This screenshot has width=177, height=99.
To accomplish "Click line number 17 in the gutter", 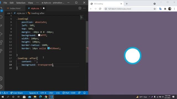I will click(11, 58).
